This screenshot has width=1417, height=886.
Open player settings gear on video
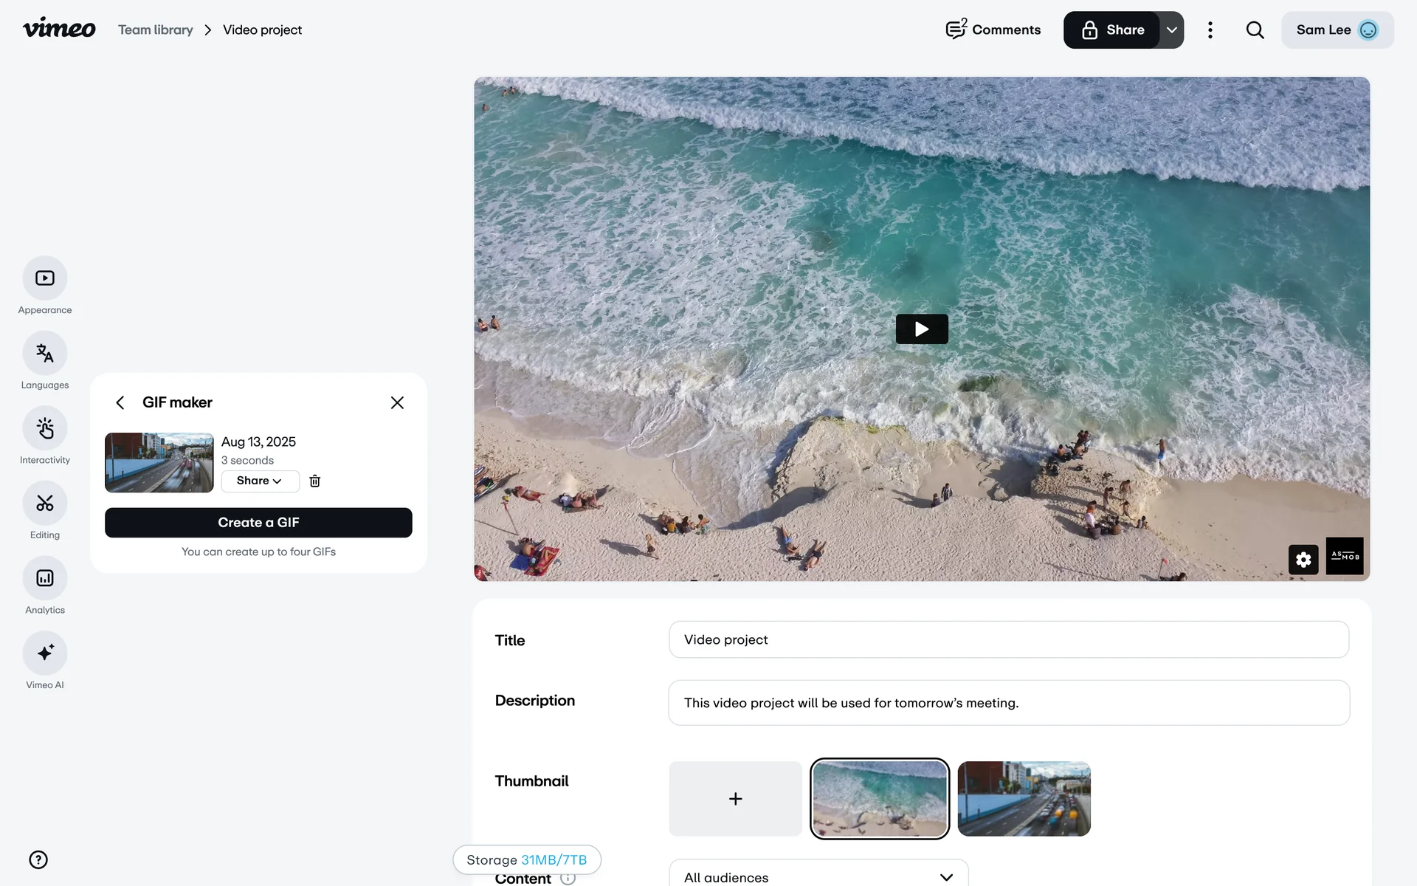1303,560
